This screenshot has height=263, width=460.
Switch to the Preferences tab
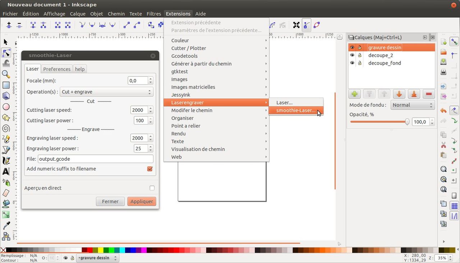tap(57, 69)
